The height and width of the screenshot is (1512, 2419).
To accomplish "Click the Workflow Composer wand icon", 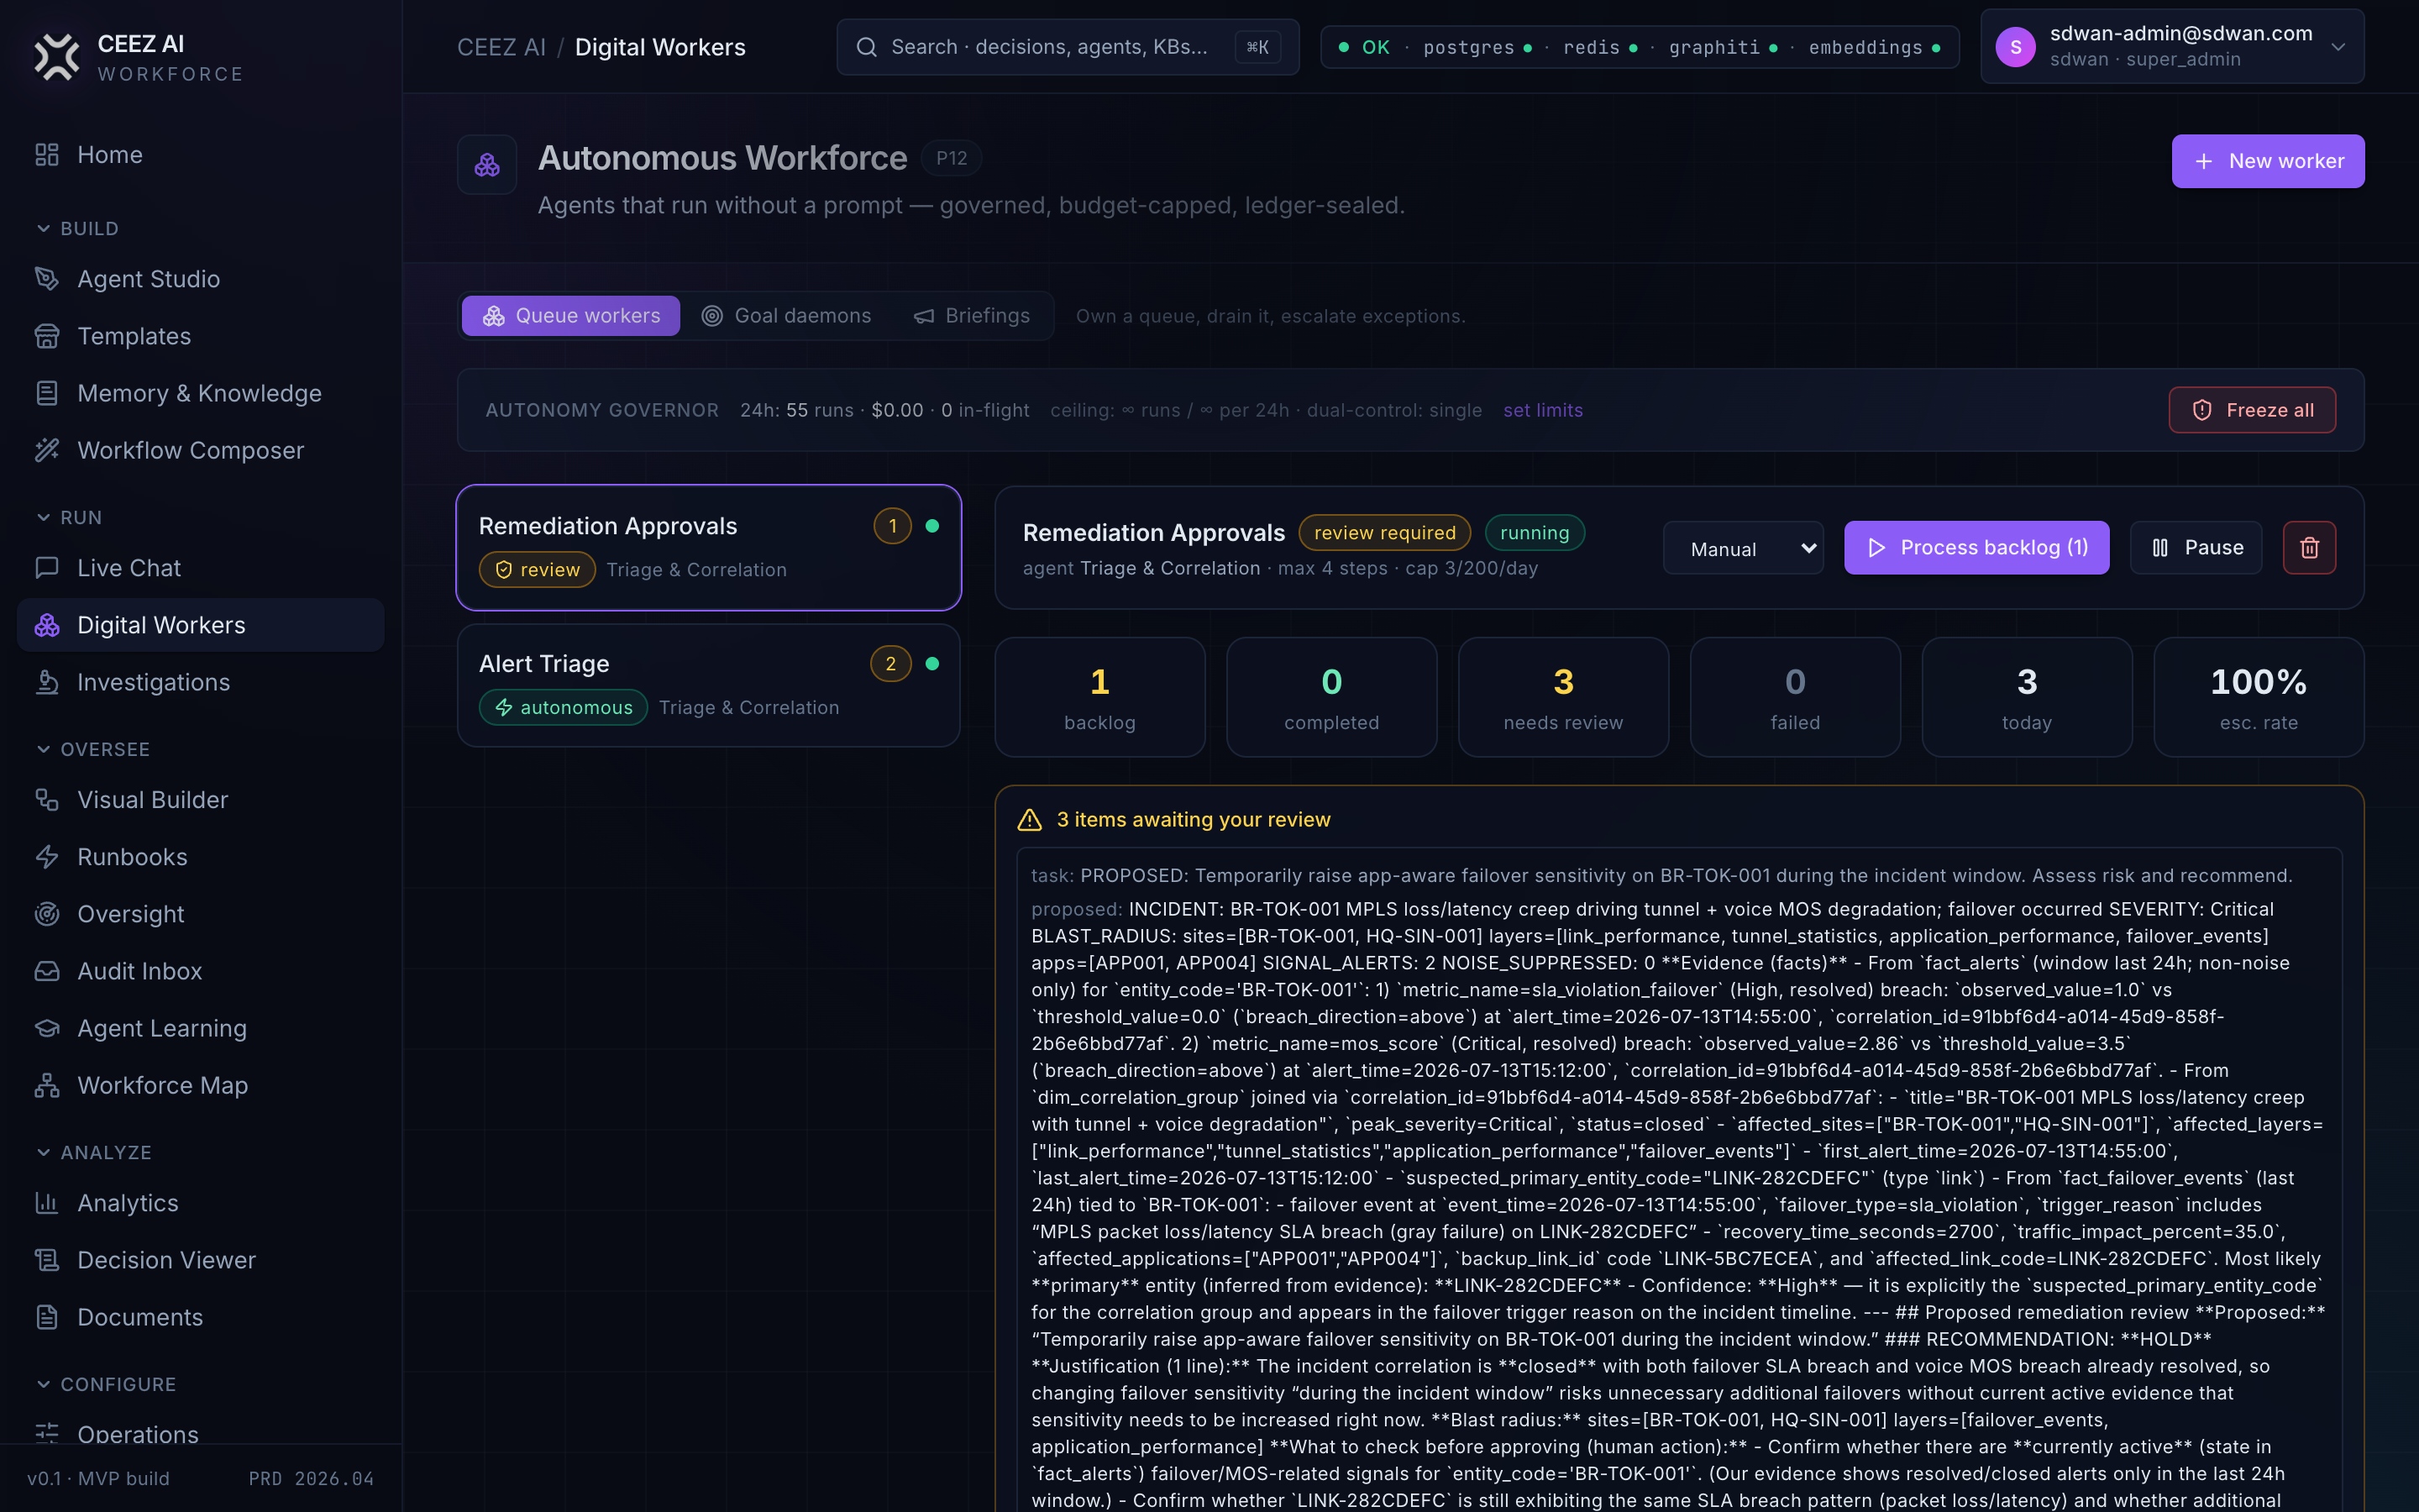I will tap(47, 450).
